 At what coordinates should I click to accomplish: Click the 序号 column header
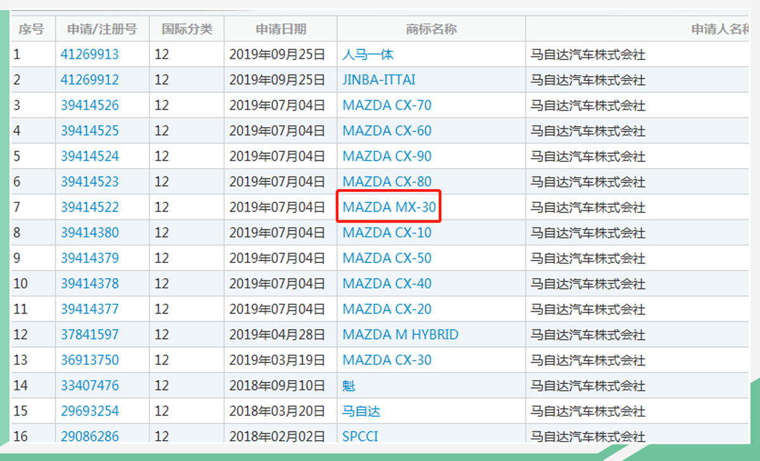(33, 29)
